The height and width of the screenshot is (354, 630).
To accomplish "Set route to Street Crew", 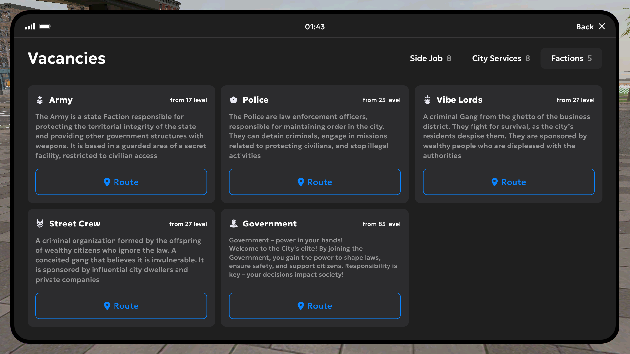I will [x=121, y=306].
